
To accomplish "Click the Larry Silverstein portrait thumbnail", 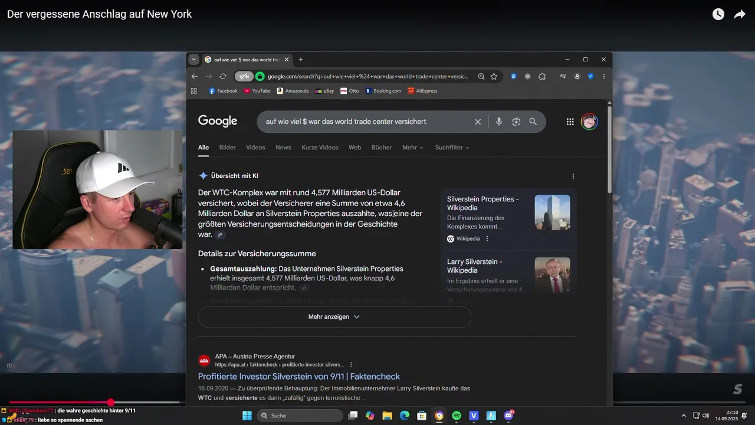I will point(552,275).
